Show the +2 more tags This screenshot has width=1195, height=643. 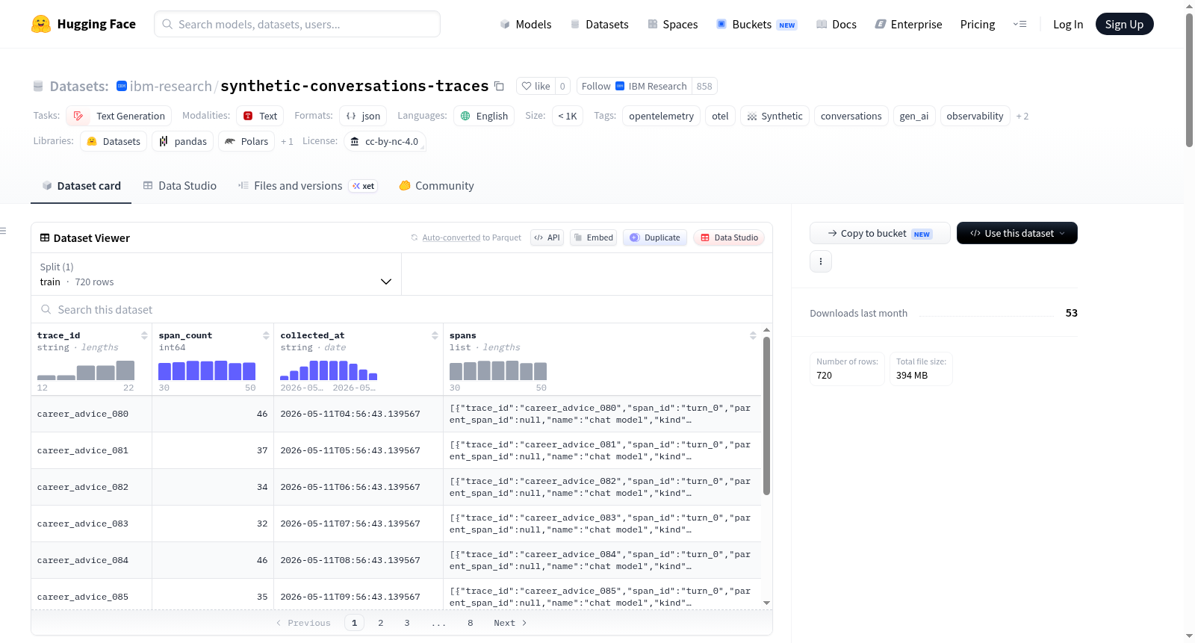click(1022, 117)
